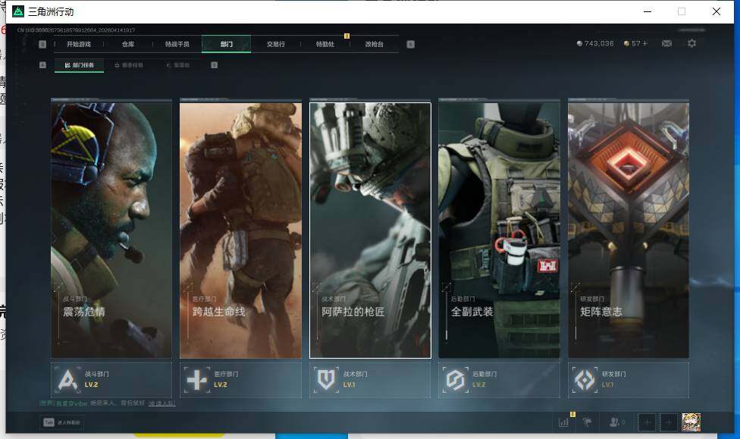This screenshot has width=740, height=439.
Task: Click the UID text under title bar
Action: click(x=76, y=30)
